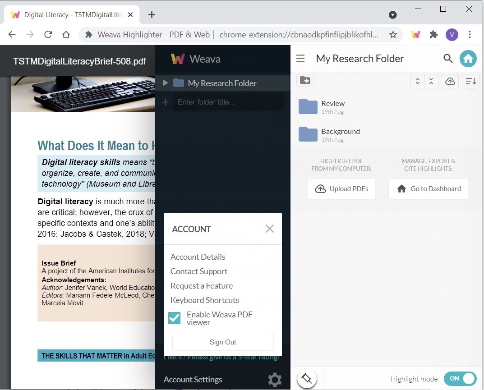Click the Account Settings gear icon

[275, 380]
